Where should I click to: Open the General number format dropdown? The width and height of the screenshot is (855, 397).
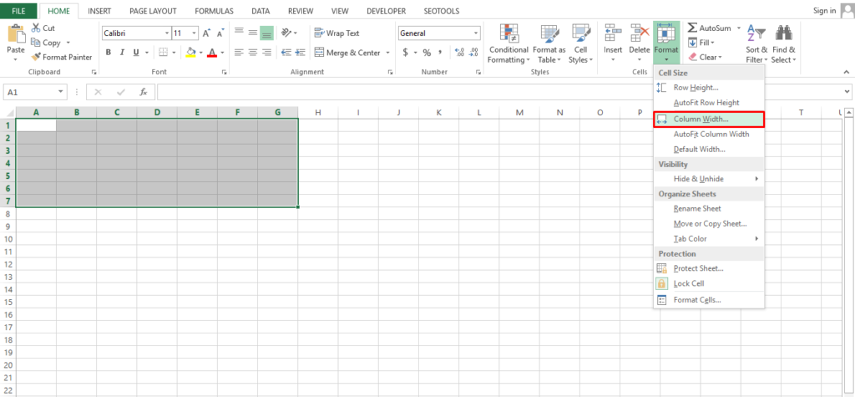point(475,33)
